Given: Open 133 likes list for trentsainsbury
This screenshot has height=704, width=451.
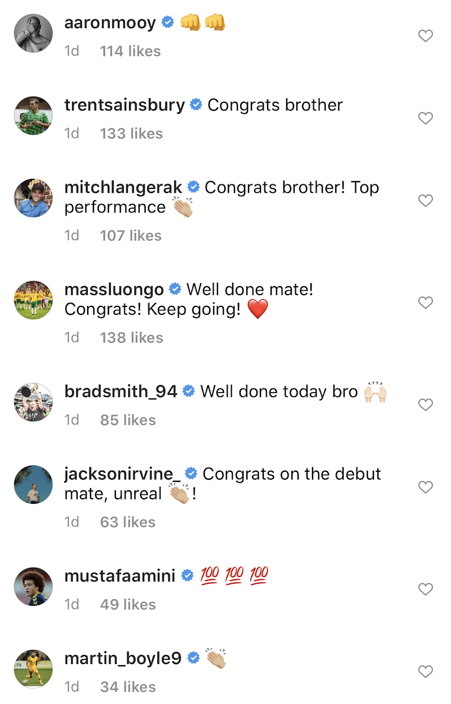Looking at the screenshot, I should tap(131, 133).
